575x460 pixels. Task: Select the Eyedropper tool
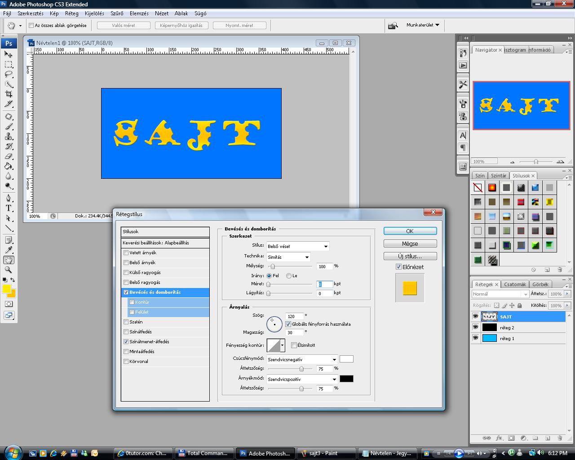[9, 250]
